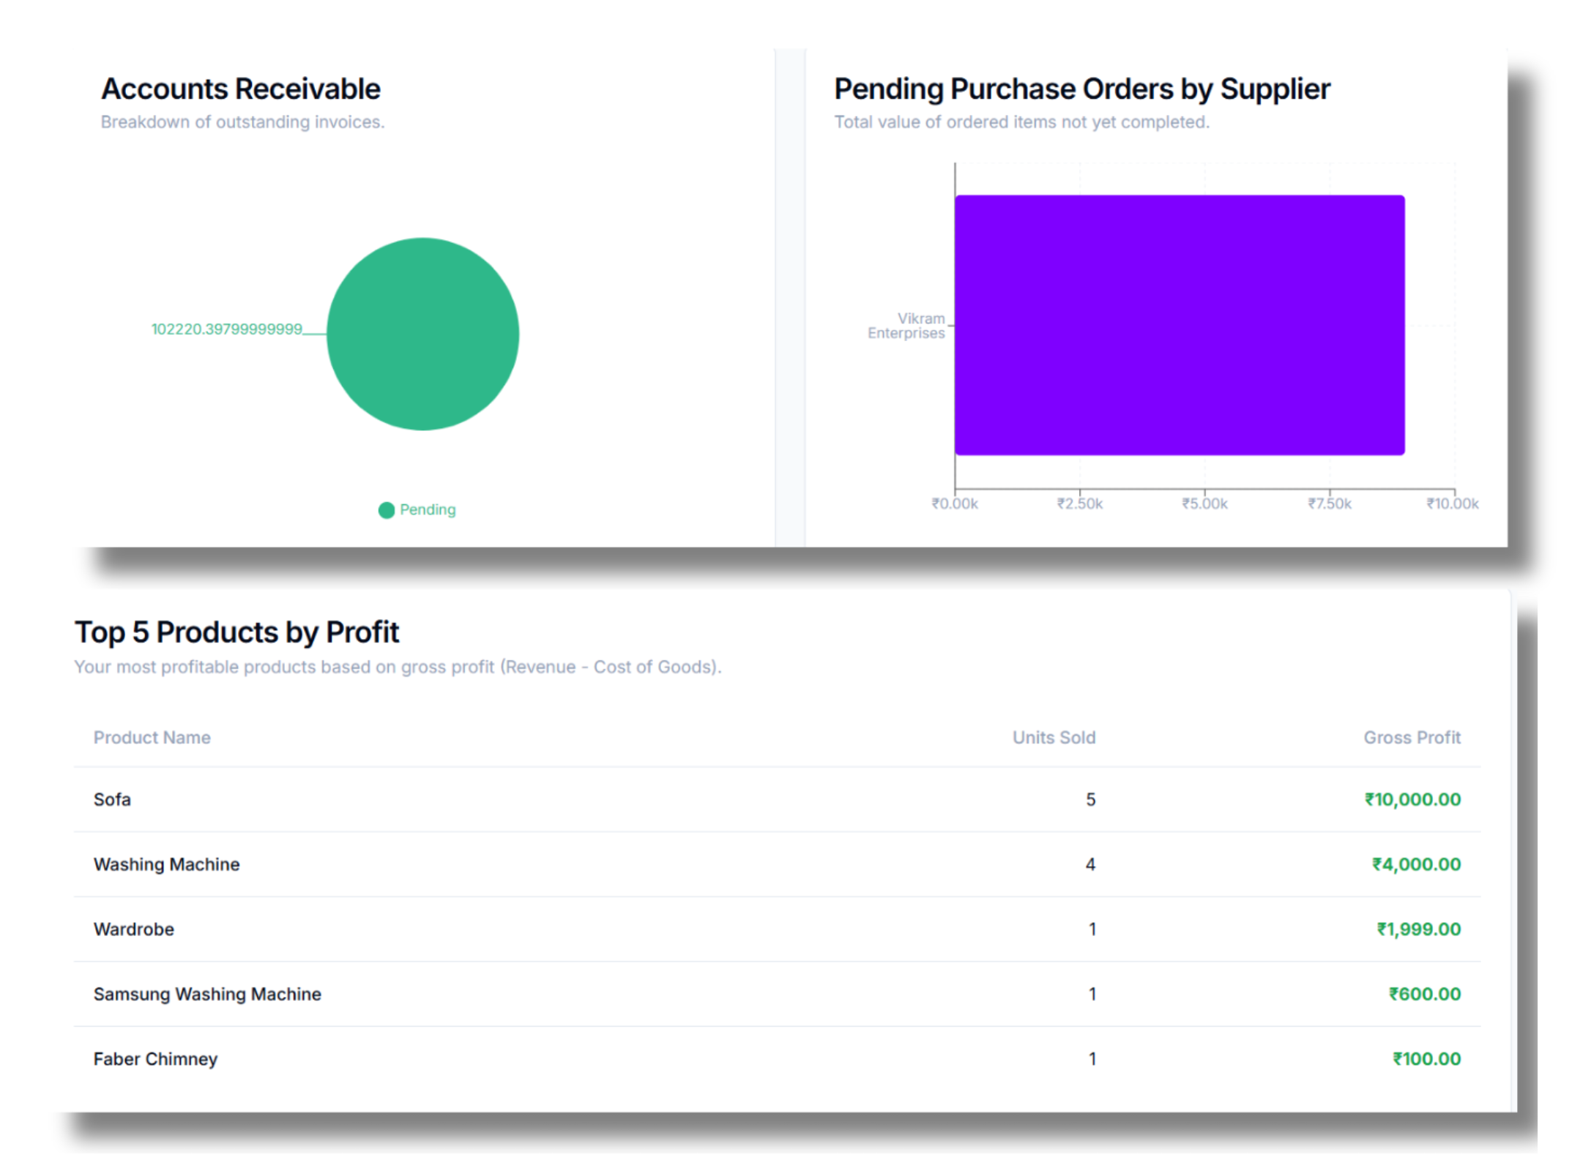The width and height of the screenshot is (1591, 1171).
Task: Click the Samsung Washing Machine row
Action: click(x=207, y=994)
